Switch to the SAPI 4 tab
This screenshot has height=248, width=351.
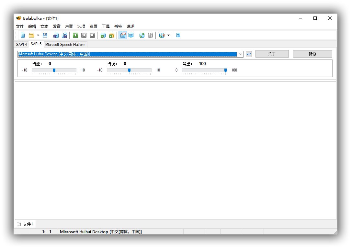[x=21, y=45]
